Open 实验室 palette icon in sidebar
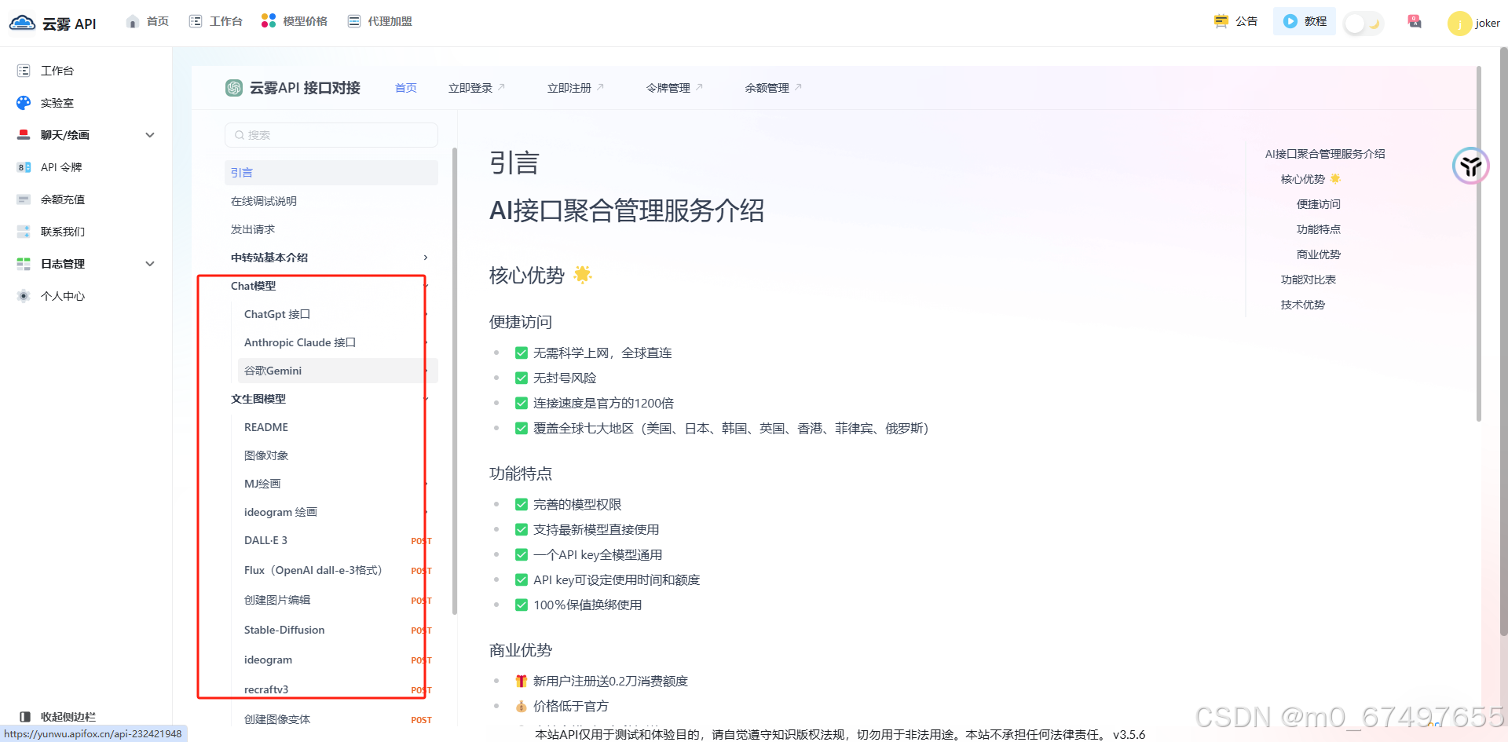Viewport: 1508px width, 742px height. point(24,103)
